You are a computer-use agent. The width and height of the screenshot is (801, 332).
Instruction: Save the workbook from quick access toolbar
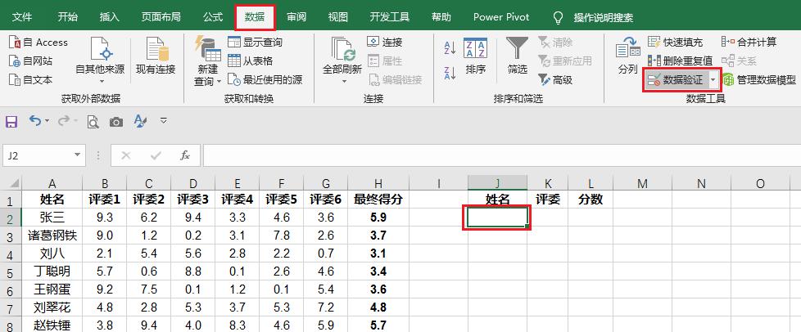(11, 121)
